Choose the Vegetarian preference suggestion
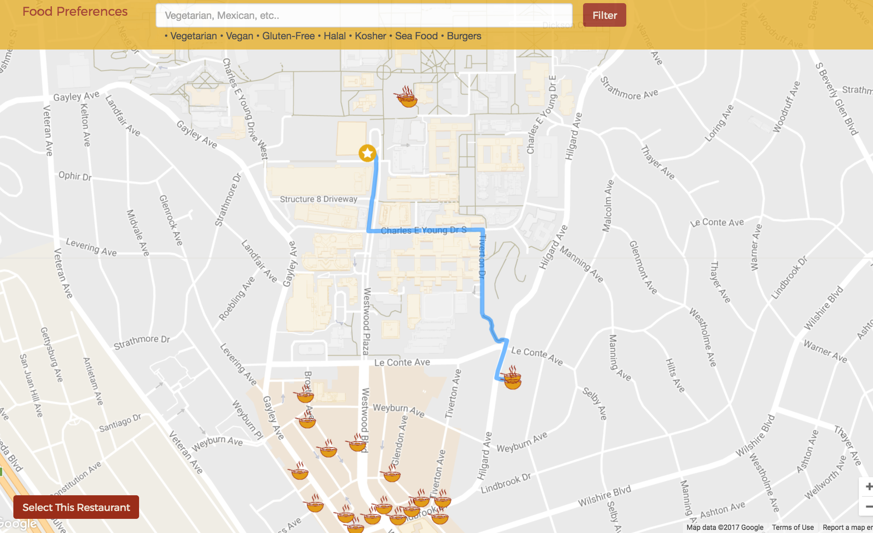 [x=193, y=36]
